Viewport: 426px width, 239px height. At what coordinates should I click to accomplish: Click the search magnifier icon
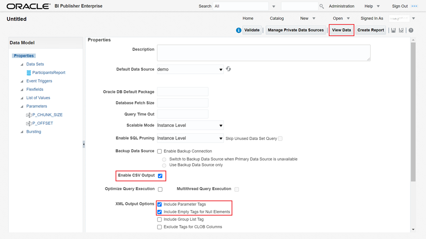(x=321, y=7)
